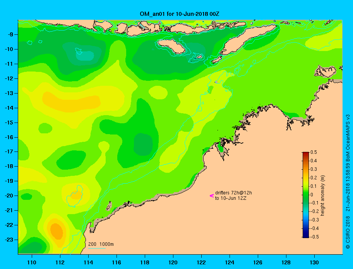Click the -13 latitude axis label

point(9,93)
